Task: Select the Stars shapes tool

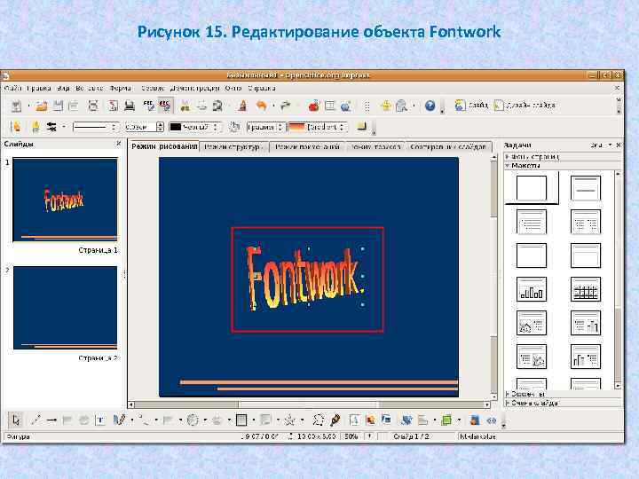Action: 289,420
